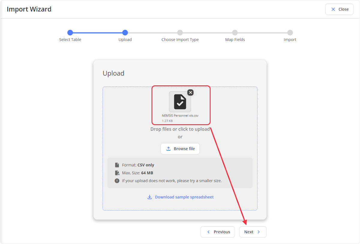Remove the uploaded NEMSIS Personnel file

click(x=190, y=92)
